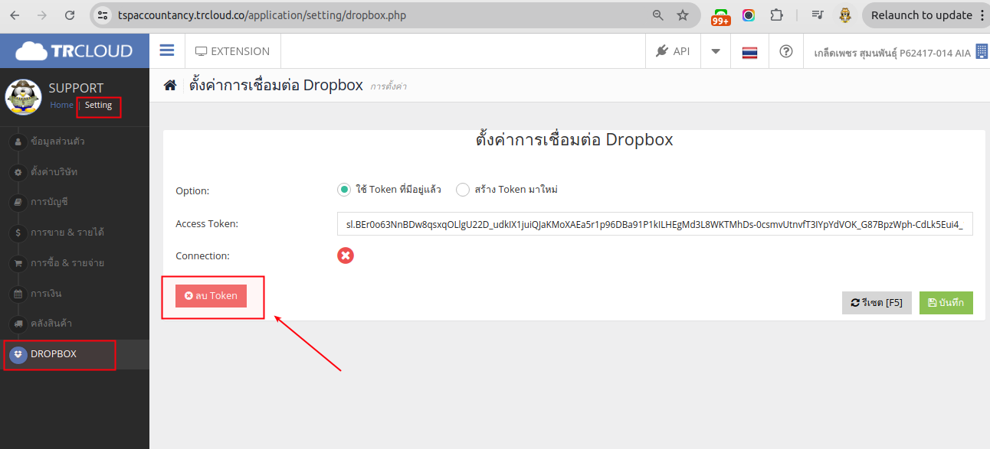Viewport: 990px width, 449px height.
Task: Open Chrome three-dot menu
Action: pos(982,15)
